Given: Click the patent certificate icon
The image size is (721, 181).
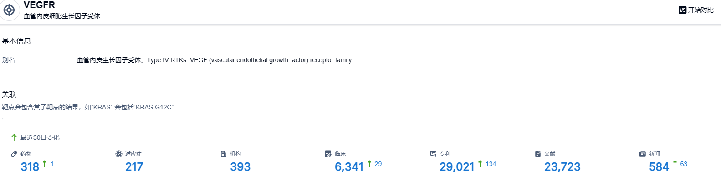Looking at the screenshot, I should click(x=433, y=154).
